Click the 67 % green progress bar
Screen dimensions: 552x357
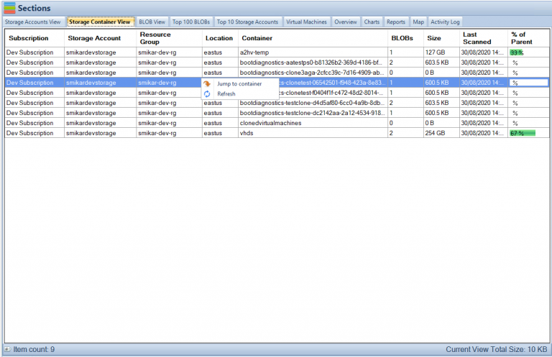click(x=523, y=134)
